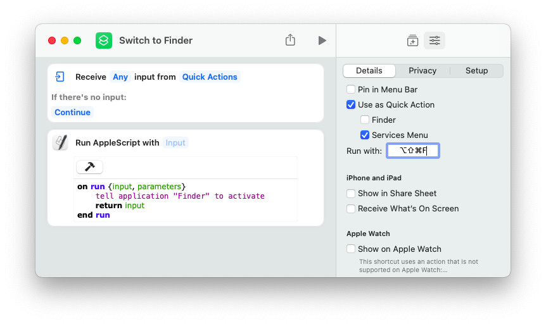Open the action library icon
The height and width of the screenshot is (324, 546).
pyautogui.click(x=412, y=40)
